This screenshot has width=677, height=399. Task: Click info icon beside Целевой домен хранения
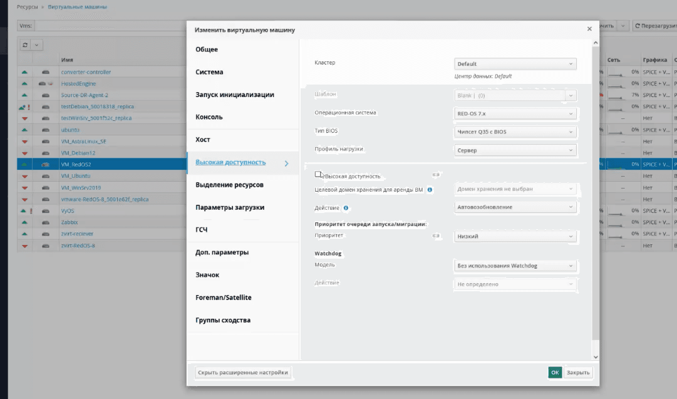[430, 189]
